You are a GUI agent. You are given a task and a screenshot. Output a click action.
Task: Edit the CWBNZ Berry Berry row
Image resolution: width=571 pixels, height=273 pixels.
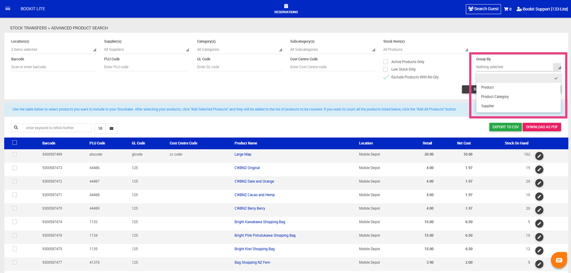pos(539,210)
